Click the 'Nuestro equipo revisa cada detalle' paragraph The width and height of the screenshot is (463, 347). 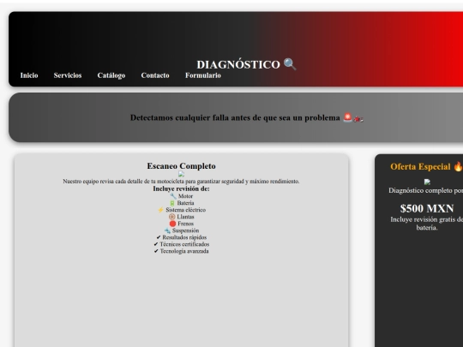tap(181, 181)
